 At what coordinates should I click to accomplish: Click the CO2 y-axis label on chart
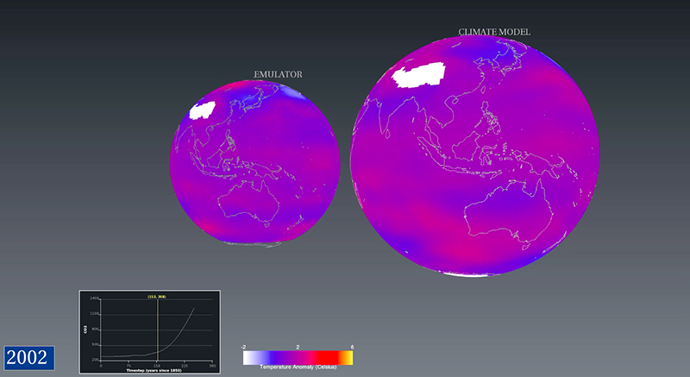pyautogui.click(x=85, y=329)
